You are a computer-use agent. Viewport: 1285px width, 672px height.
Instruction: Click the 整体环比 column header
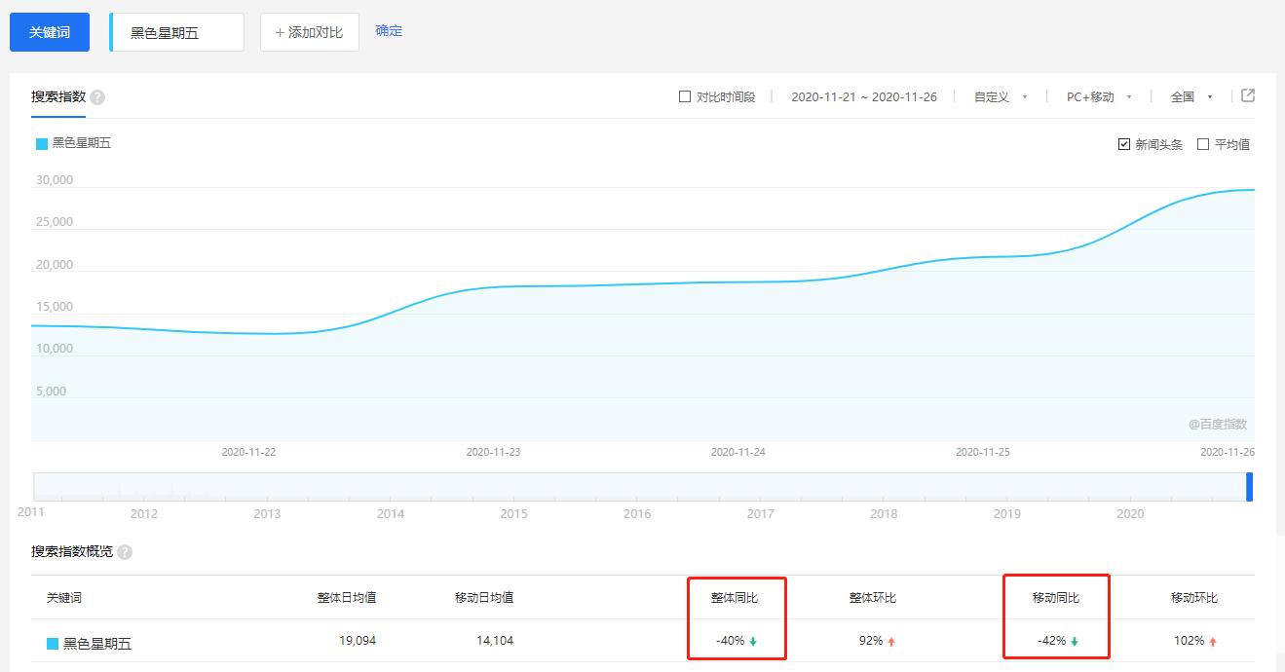872,597
